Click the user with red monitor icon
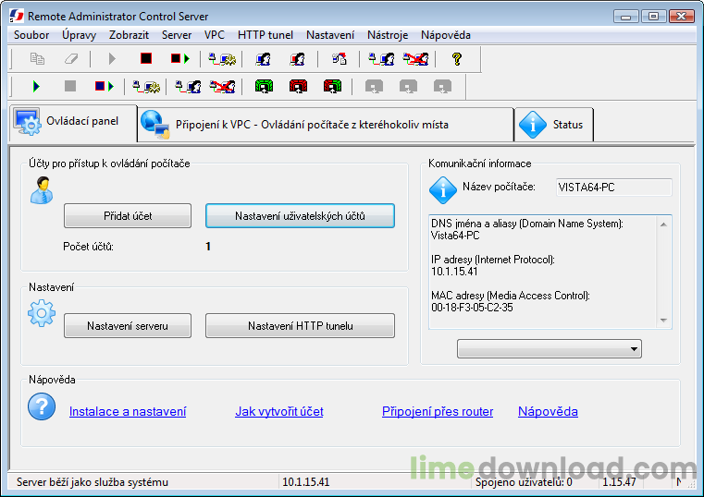This screenshot has height=497, width=704. pos(297,59)
